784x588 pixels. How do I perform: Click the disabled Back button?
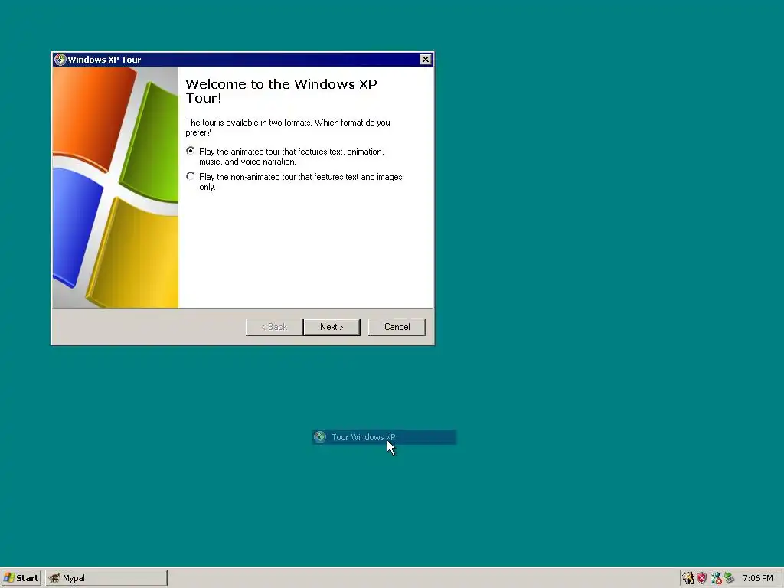click(x=274, y=327)
